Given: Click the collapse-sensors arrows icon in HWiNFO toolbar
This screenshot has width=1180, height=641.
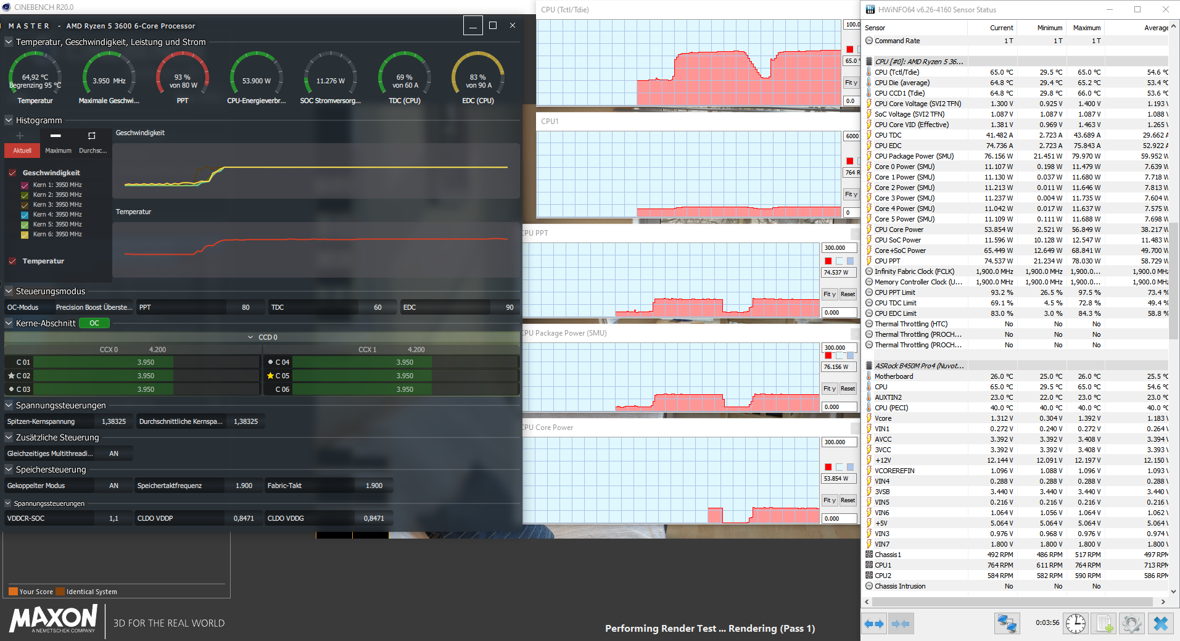Looking at the screenshot, I should [901, 624].
